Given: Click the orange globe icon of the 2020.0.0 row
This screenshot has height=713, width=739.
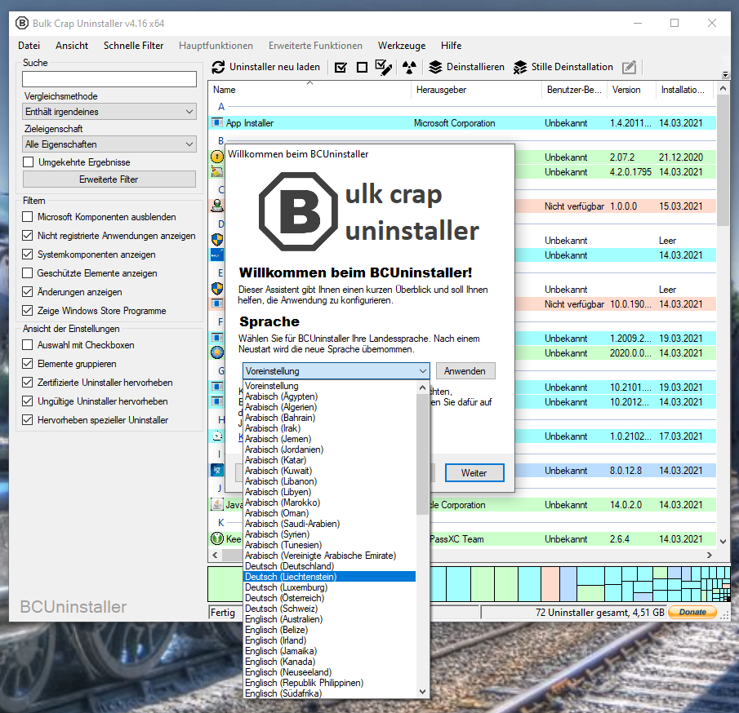Looking at the screenshot, I should 216,352.
